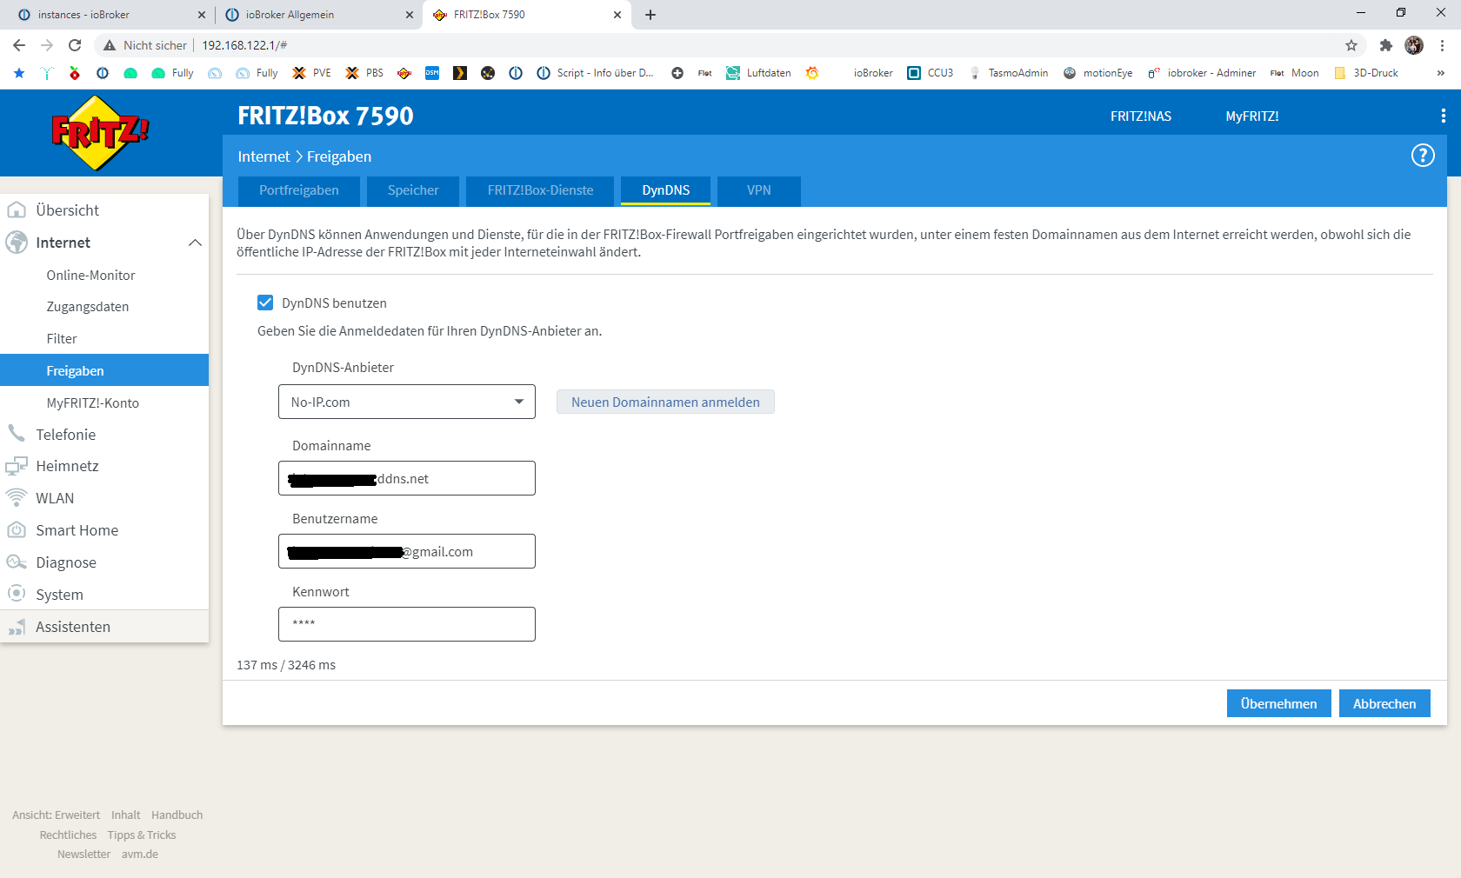Go back to the previous page
1461x878 pixels.
(x=19, y=45)
